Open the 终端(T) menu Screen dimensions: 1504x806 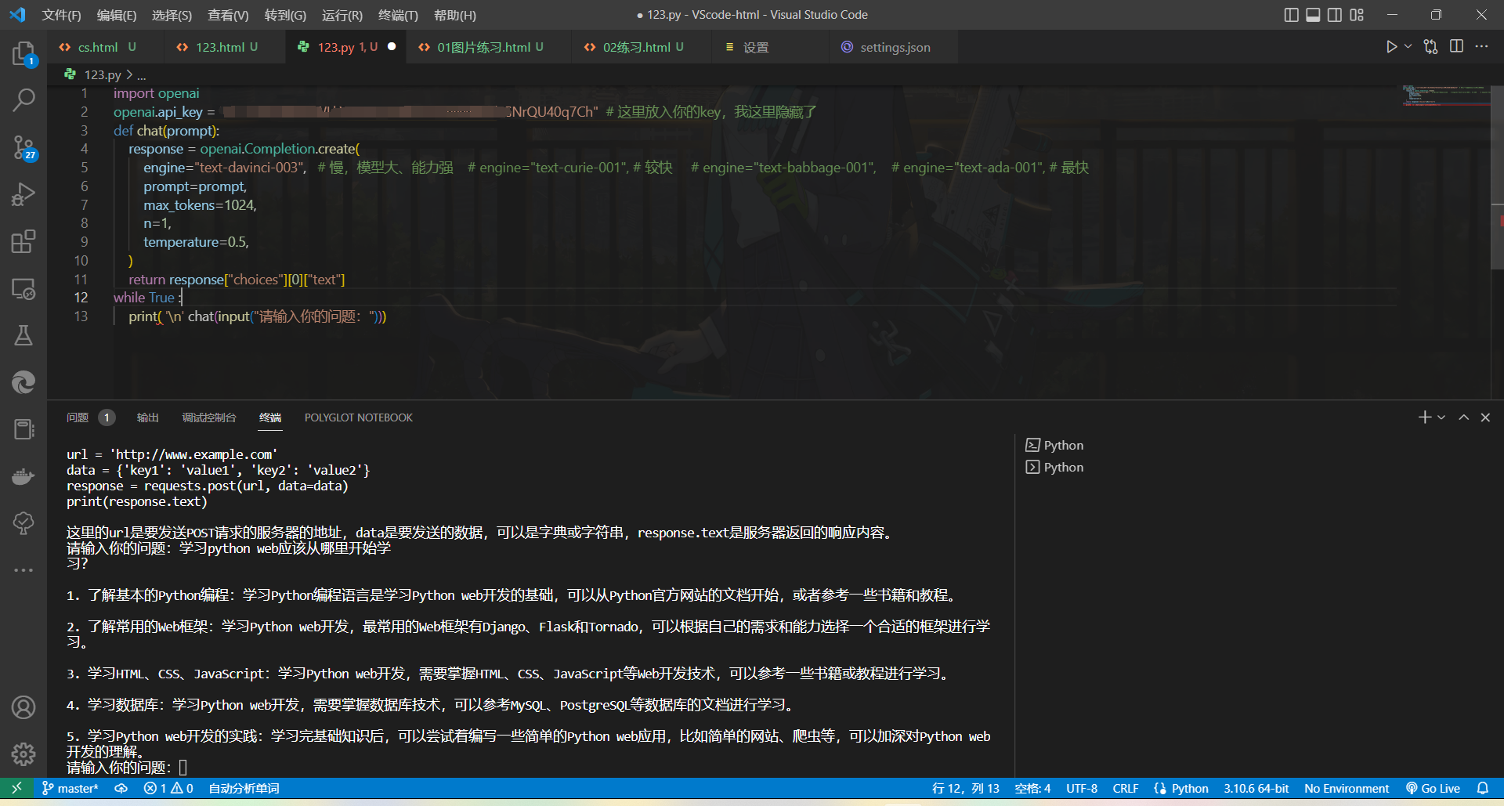(398, 15)
